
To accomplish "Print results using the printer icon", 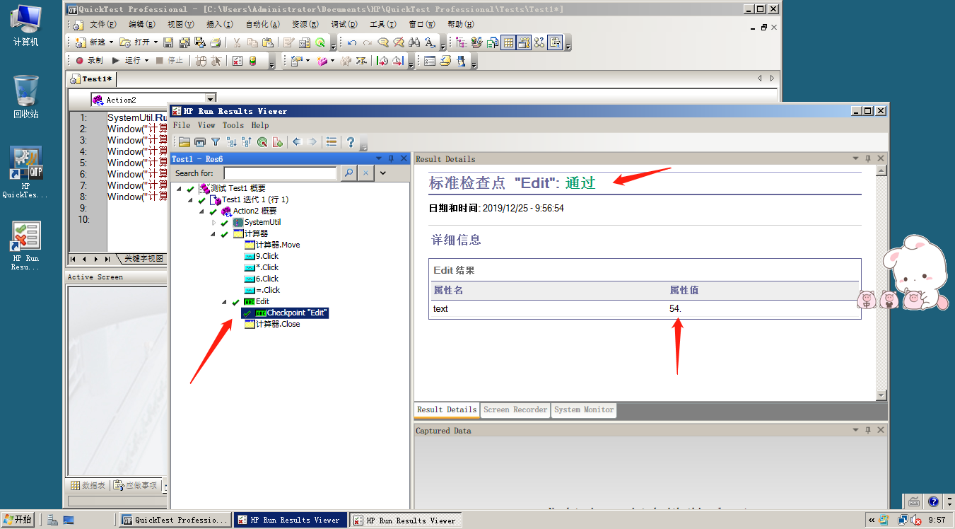I will point(200,141).
